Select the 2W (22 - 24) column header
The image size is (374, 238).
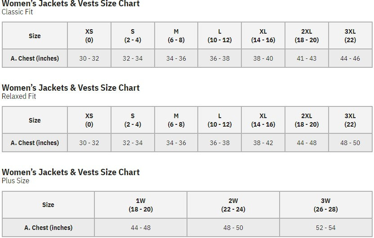point(233,205)
